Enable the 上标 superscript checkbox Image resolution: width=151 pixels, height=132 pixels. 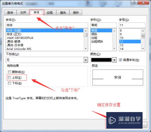tap(9, 77)
